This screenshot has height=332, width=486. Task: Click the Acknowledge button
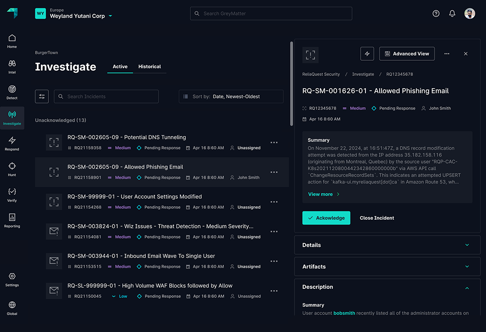[326, 218]
